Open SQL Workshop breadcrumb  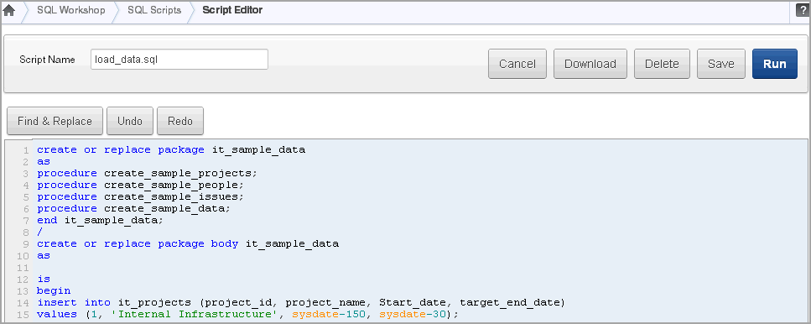coord(70,10)
